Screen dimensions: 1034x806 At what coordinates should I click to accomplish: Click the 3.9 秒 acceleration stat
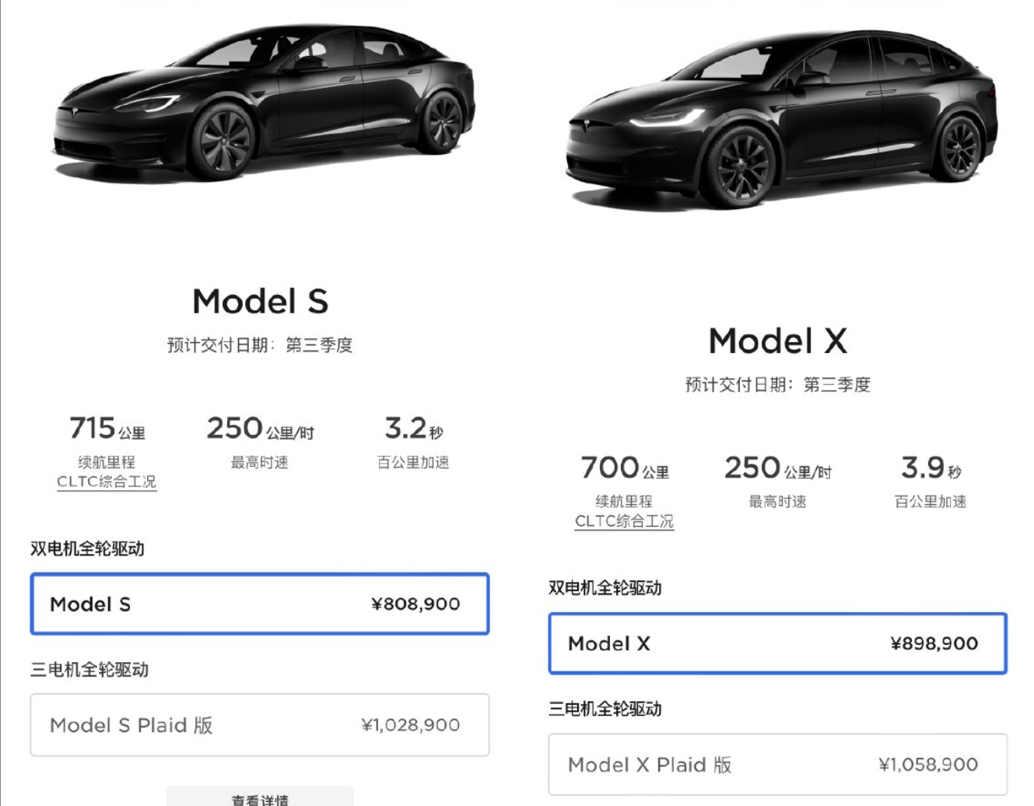tap(931, 468)
